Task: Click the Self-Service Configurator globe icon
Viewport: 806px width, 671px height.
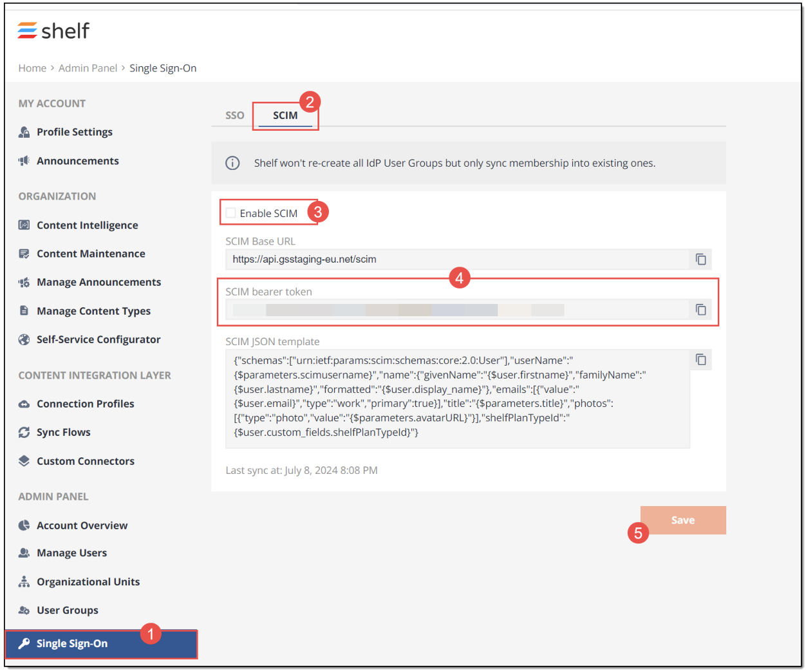Action: tap(24, 339)
